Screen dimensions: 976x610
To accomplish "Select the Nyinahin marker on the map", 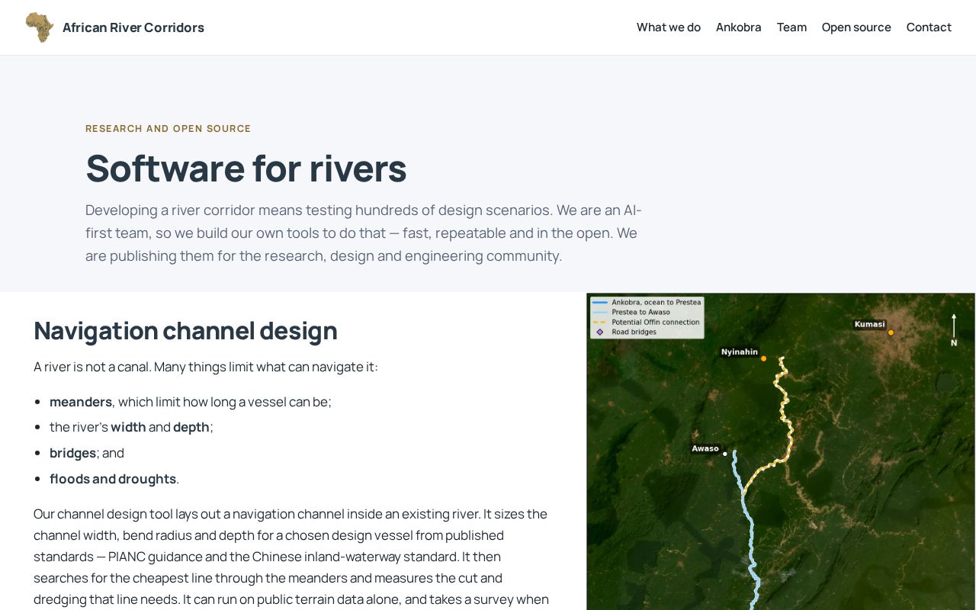I will pyautogui.click(x=763, y=358).
